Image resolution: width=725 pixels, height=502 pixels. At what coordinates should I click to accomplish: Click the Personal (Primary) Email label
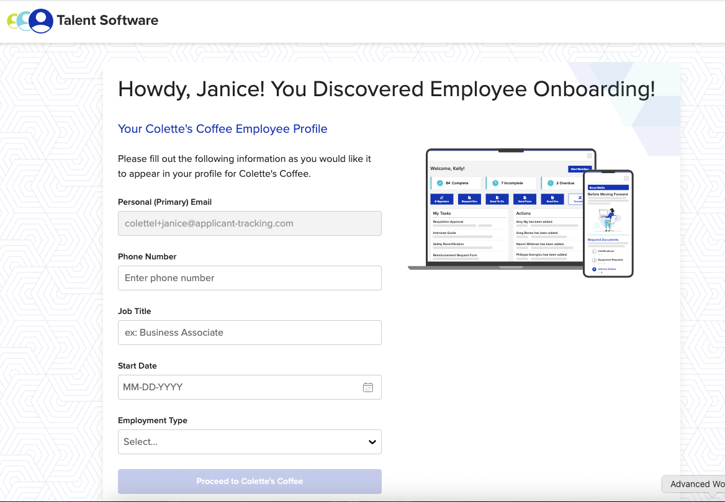pyautogui.click(x=164, y=202)
